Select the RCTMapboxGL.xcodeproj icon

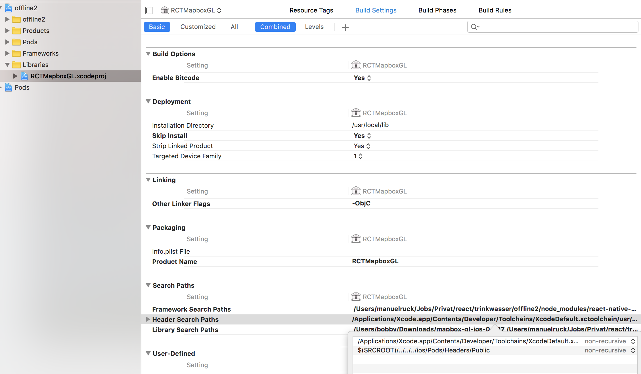pos(24,76)
